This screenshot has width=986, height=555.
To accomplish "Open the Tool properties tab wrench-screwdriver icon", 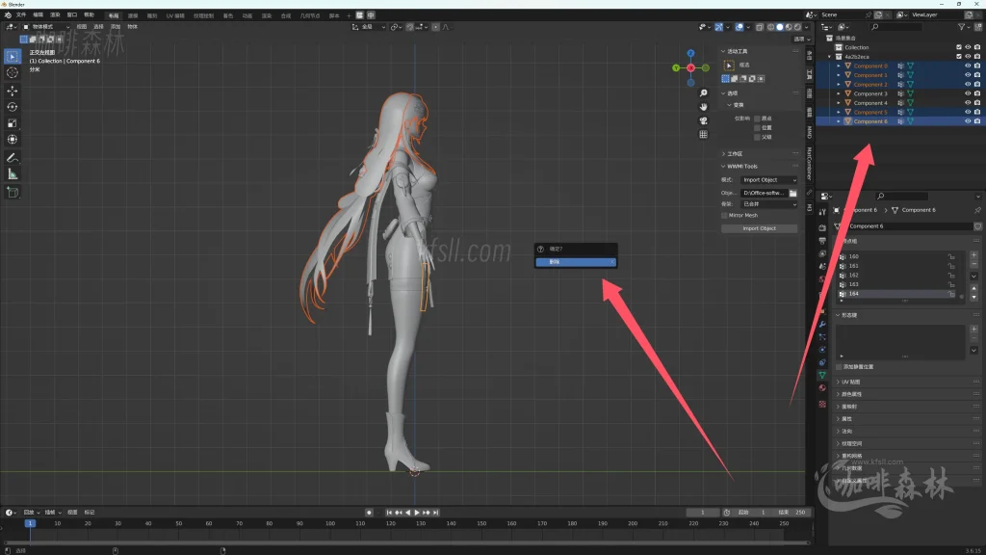I will coord(822,213).
